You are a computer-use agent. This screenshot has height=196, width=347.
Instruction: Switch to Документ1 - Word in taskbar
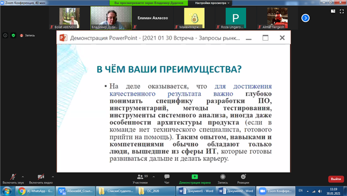(x=196, y=191)
